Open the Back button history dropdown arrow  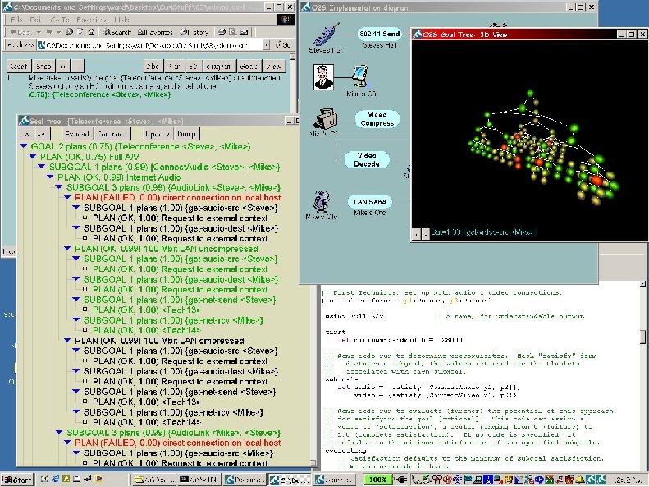pyautogui.click(x=38, y=32)
